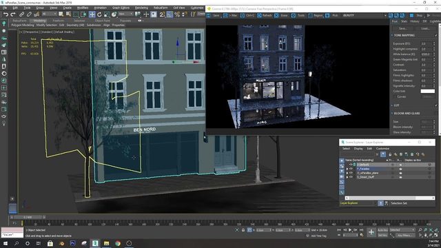The height and width of the screenshot is (248, 441).
Task: Toggle visibility eye of 0_Facades layer
Action: pyautogui.click(x=351, y=169)
